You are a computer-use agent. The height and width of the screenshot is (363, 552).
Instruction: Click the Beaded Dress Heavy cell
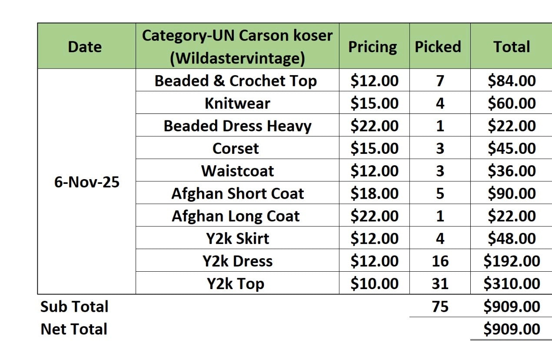237,126
